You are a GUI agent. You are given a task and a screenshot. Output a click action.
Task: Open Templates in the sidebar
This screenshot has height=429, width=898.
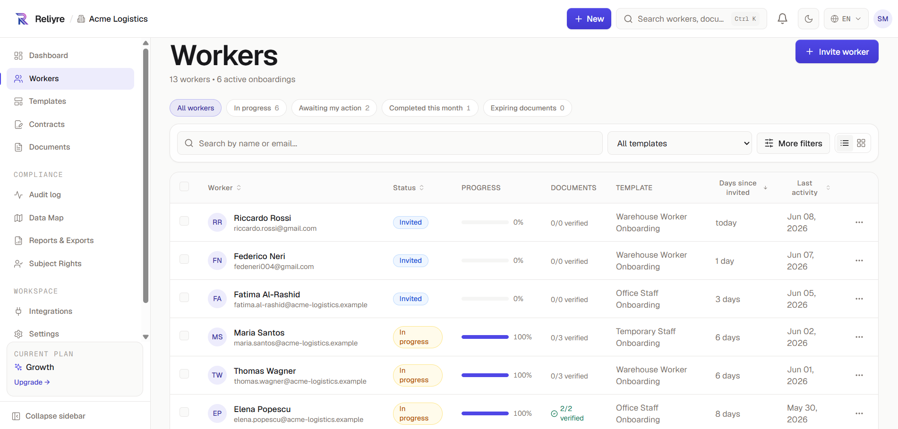pyautogui.click(x=70, y=101)
